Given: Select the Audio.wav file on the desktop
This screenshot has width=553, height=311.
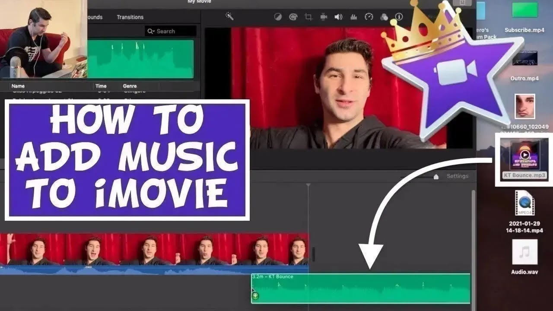Looking at the screenshot, I should point(524,257).
